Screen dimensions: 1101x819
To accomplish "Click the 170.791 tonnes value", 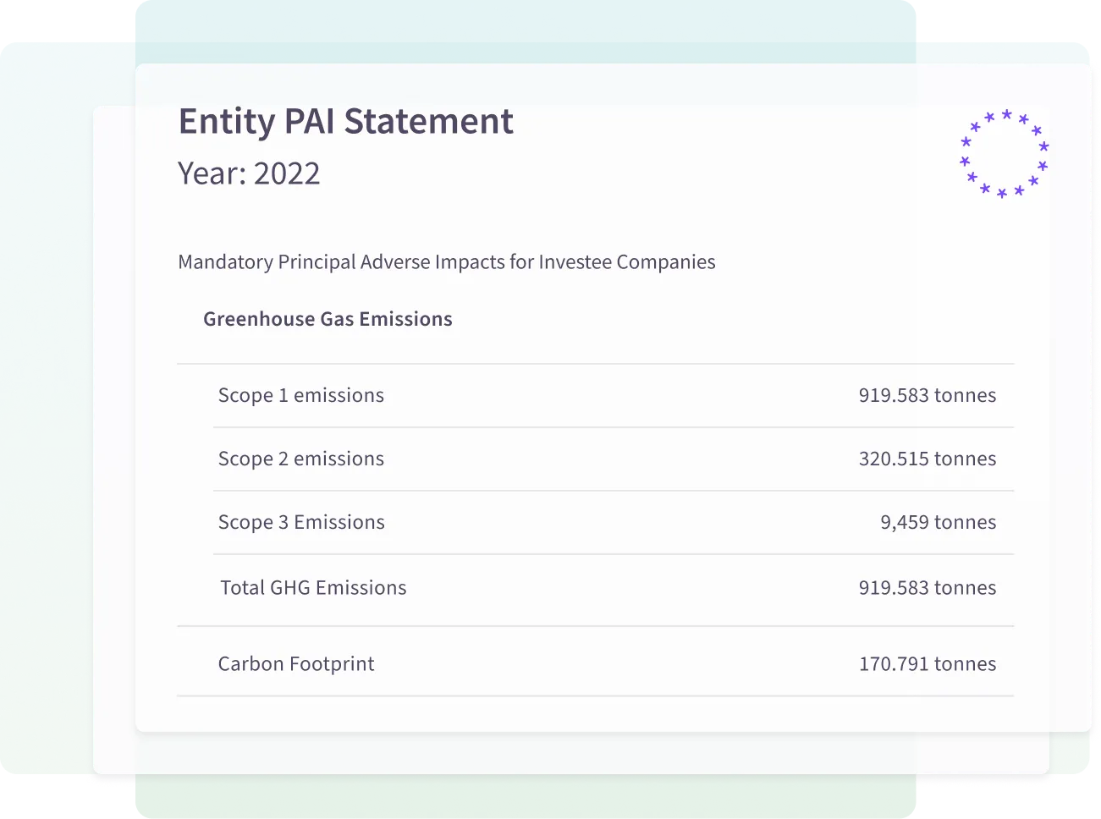I will click(x=927, y=664).
